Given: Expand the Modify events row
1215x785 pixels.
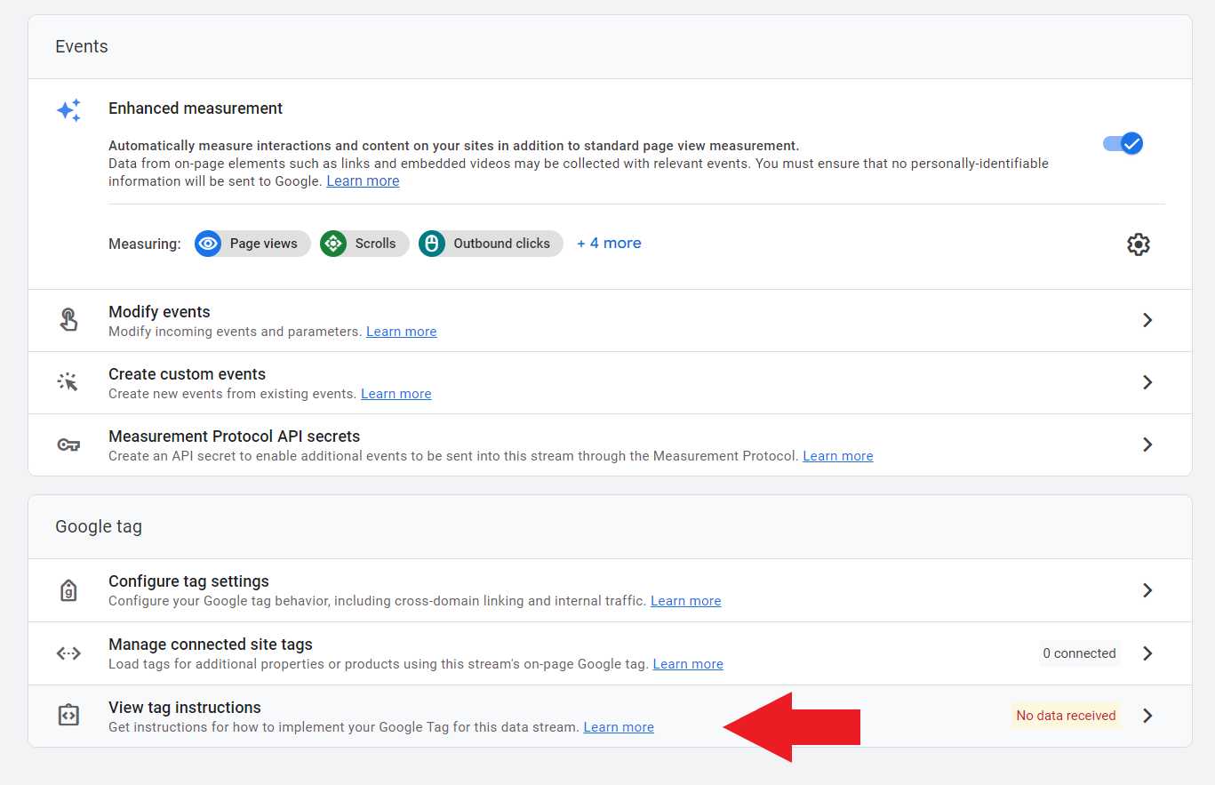Looking at the screenshot, I should 1147,320.
